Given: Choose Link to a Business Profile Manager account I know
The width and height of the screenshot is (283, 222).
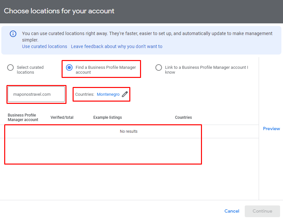Looking at the screenshot, I should 159,68.
